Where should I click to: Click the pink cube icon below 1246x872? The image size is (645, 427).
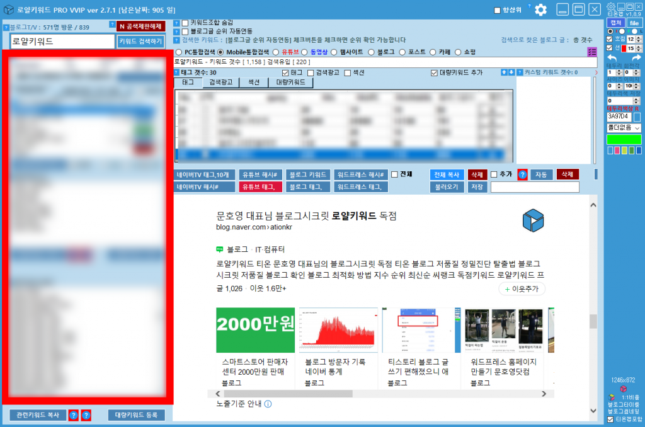[623, 389]
